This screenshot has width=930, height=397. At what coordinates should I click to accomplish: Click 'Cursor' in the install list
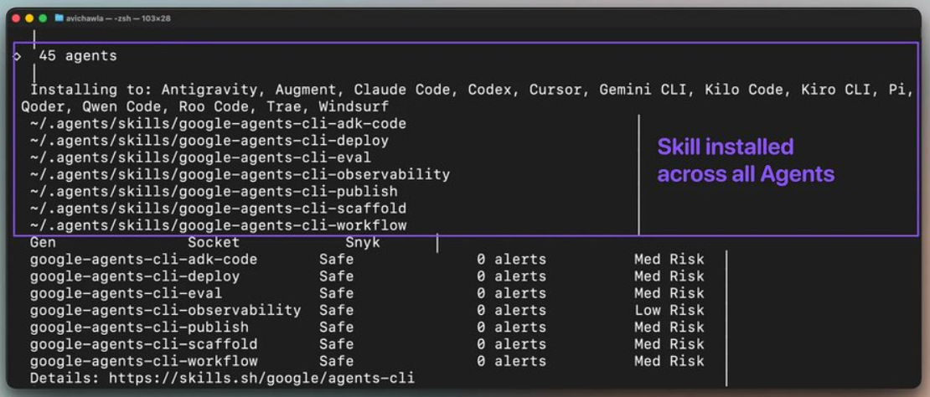(x=555, y=90)
